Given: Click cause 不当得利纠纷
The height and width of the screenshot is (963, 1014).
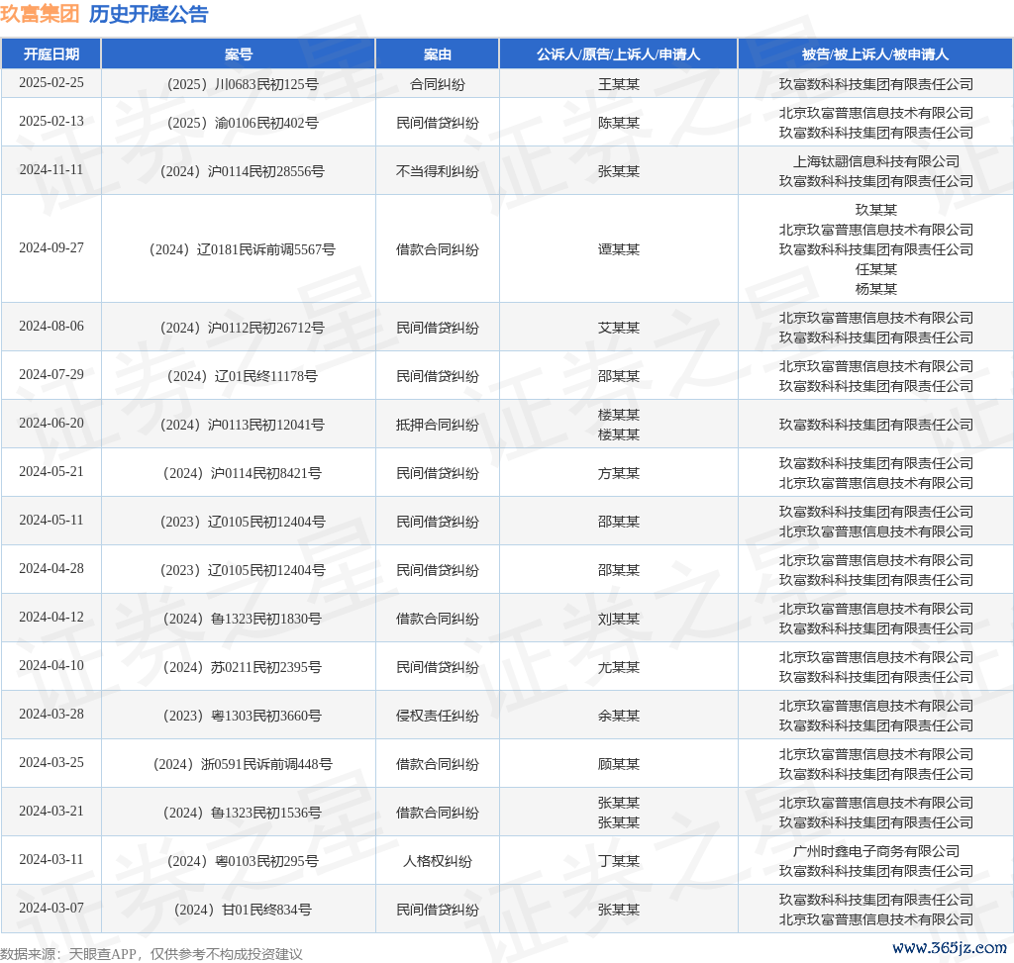Looking at the screenshot, I should coord(437,171).
